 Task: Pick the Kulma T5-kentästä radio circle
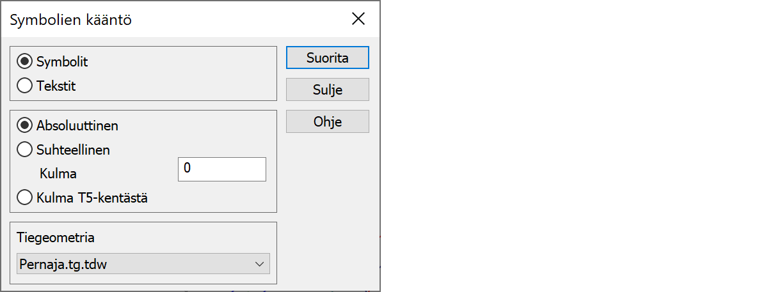[x=26, y=197]
